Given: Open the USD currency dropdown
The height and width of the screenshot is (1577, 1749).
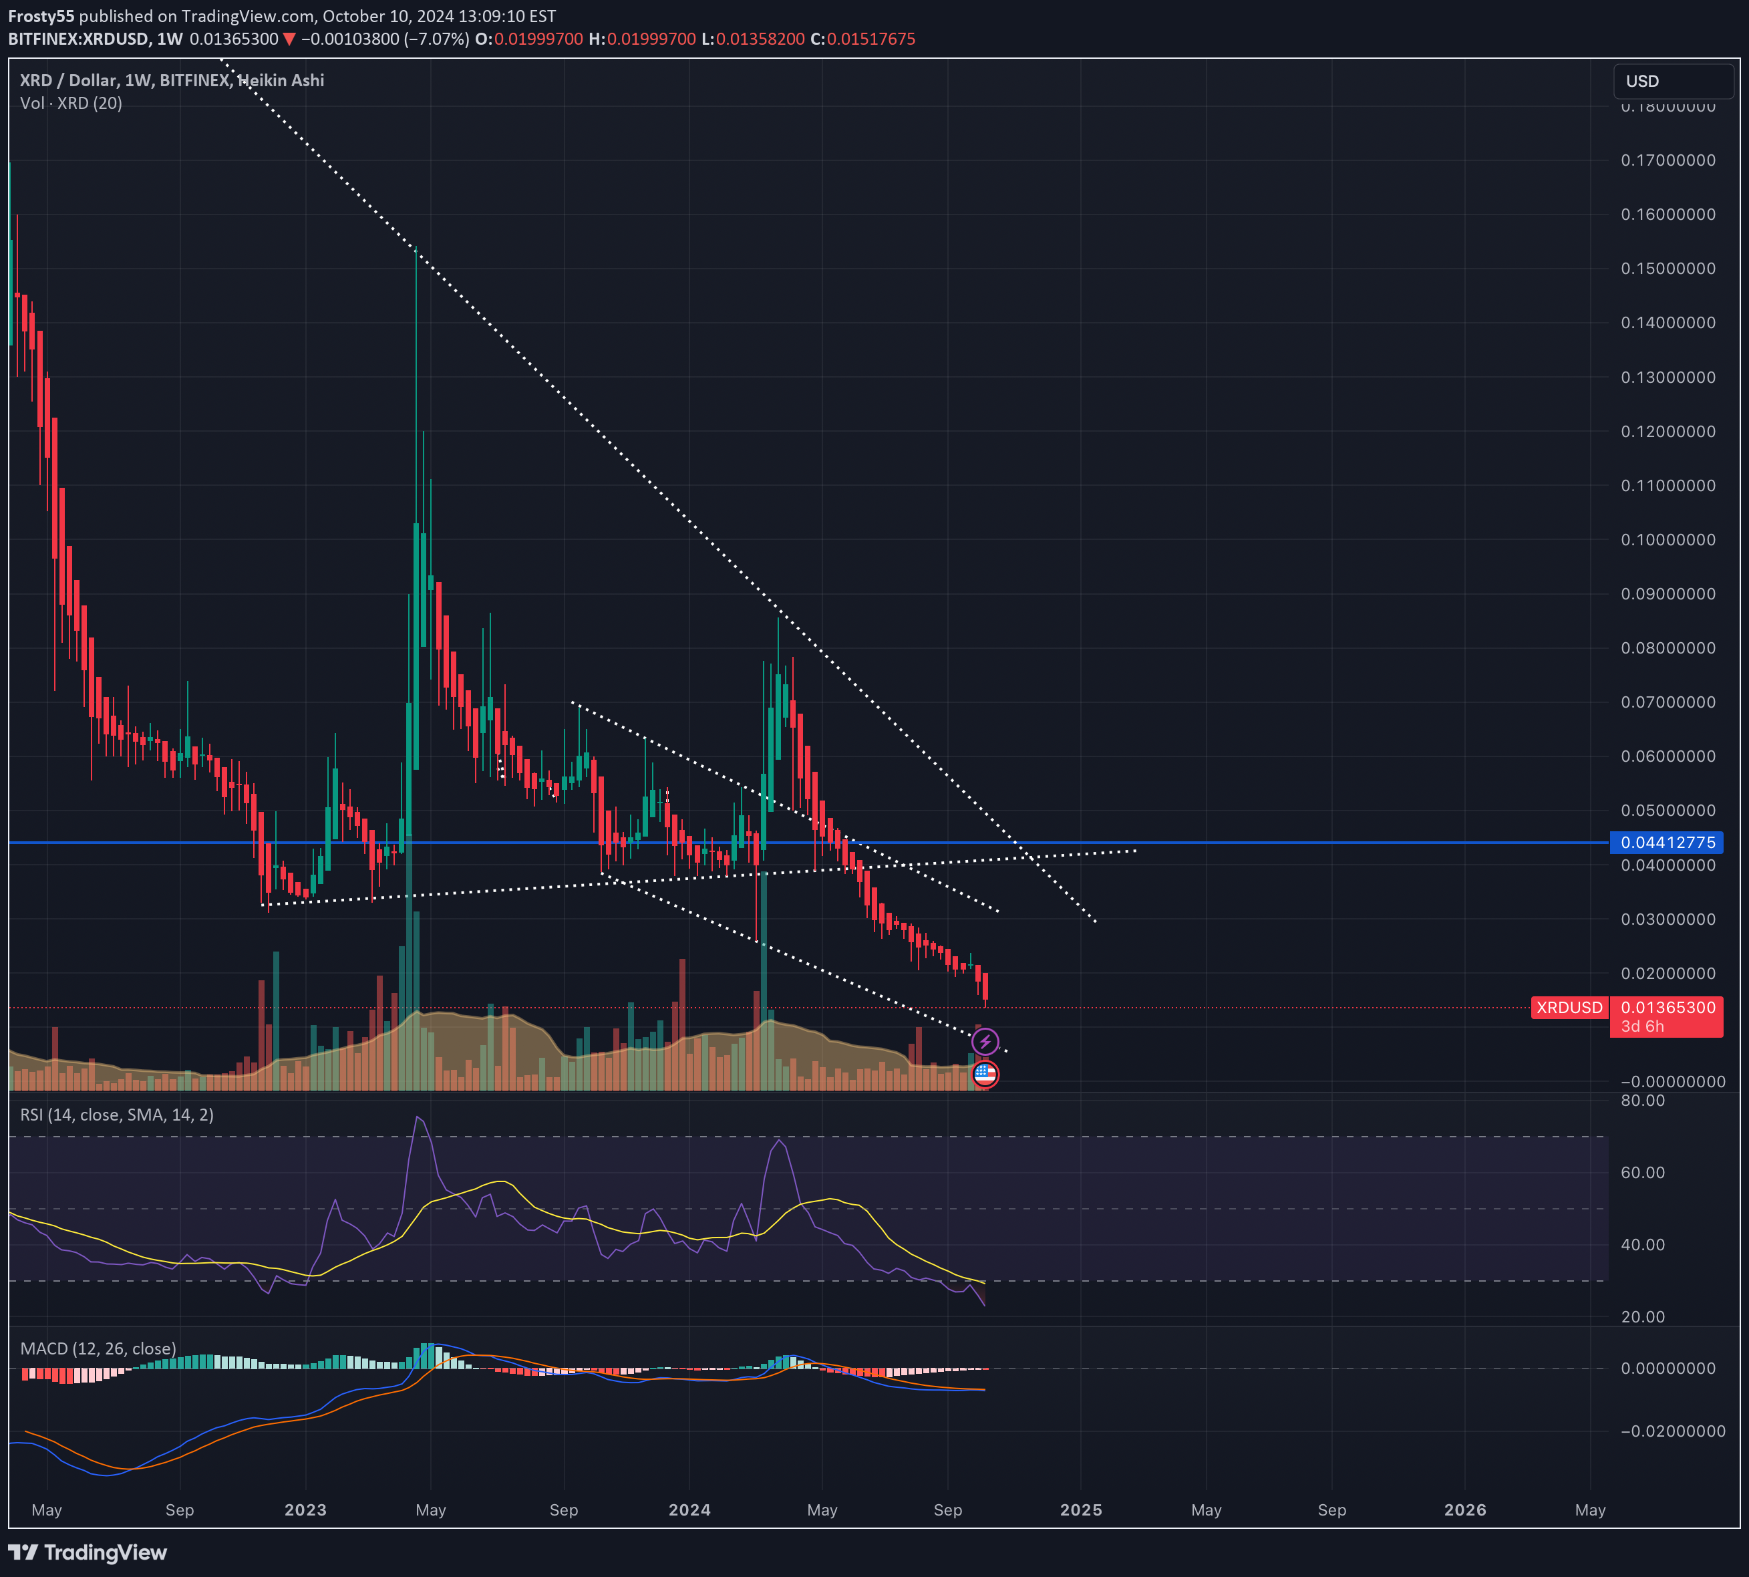Looking at the screenshot, I should click(1672, 82).
